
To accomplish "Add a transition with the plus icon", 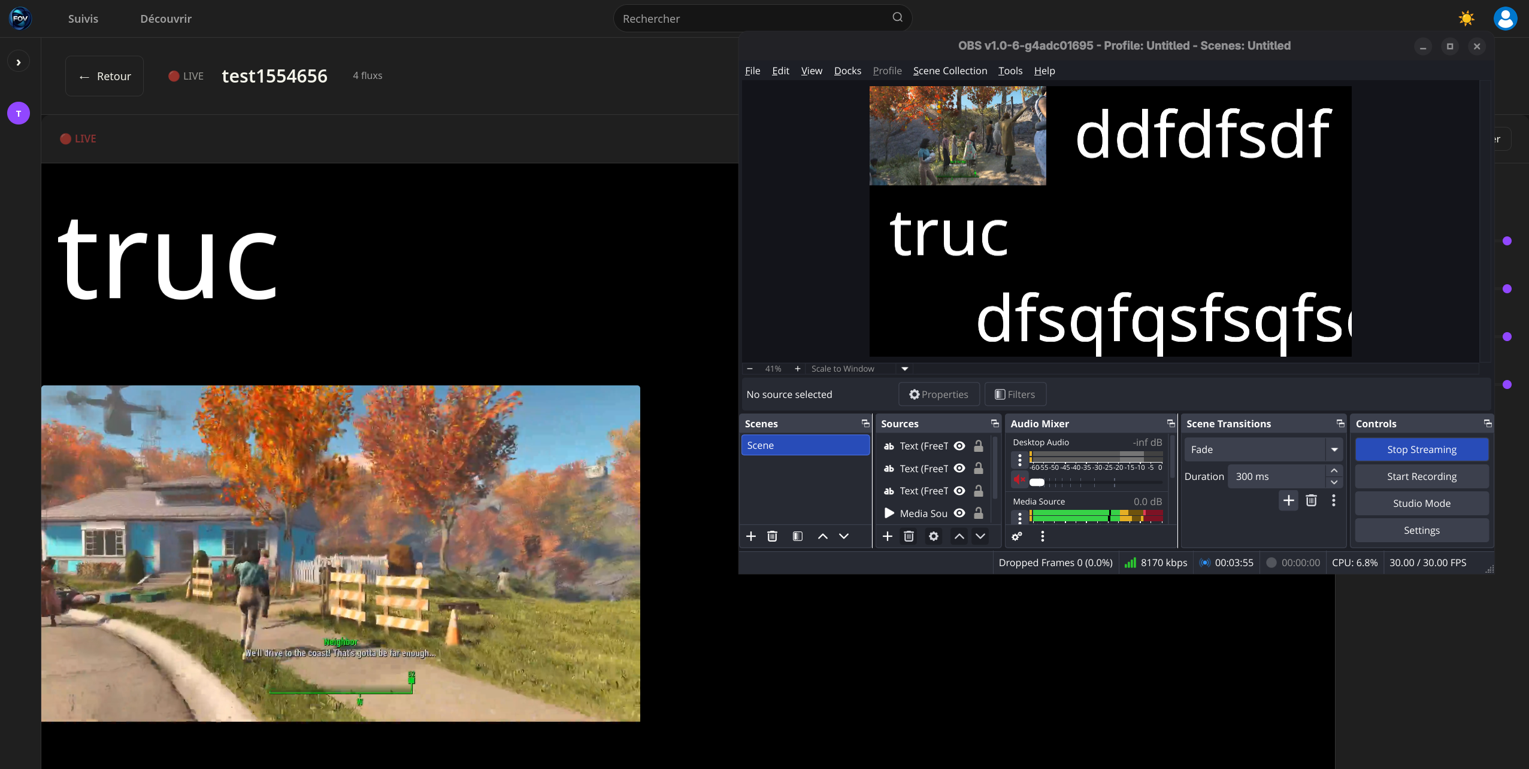I will [1289, 500].
